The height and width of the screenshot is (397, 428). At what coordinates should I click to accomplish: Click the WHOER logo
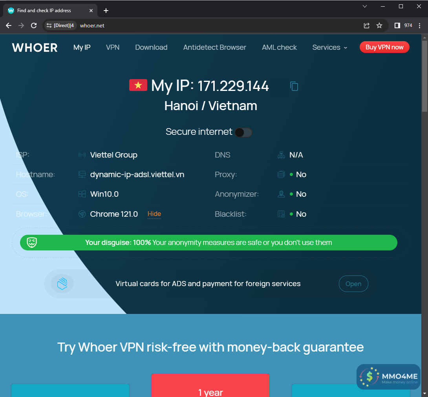pyautogui.click(x=35, y=48)
